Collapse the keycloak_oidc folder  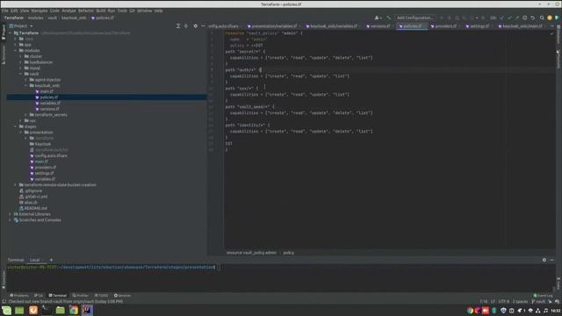[x=25, y=86]
